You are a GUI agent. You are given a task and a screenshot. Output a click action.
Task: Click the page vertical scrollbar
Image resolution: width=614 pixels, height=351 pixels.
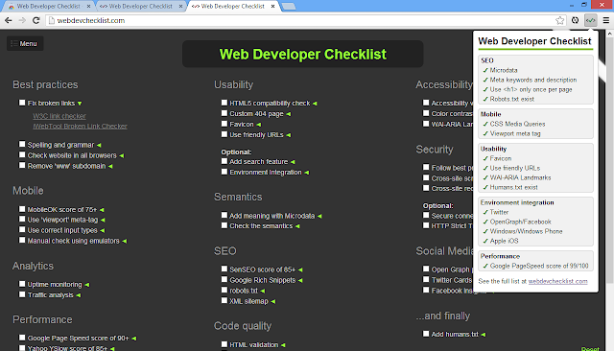coord(610,160)
